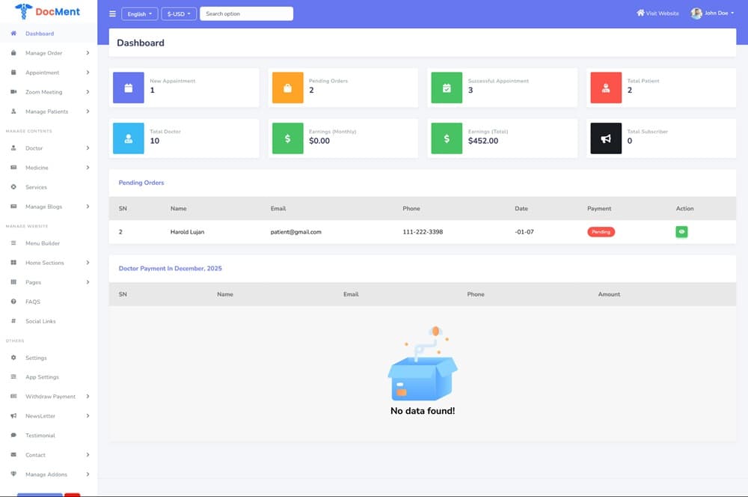Click the Total Doctor blue icon

click(128, 138)
